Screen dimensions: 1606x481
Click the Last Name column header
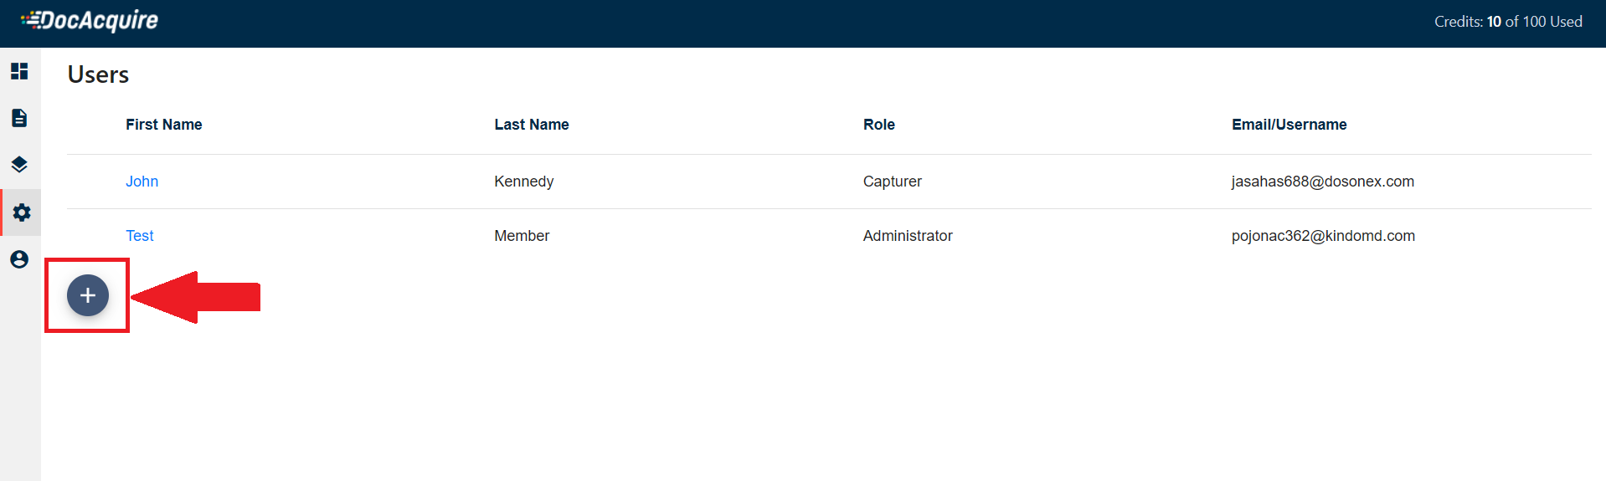coord(531,125)
